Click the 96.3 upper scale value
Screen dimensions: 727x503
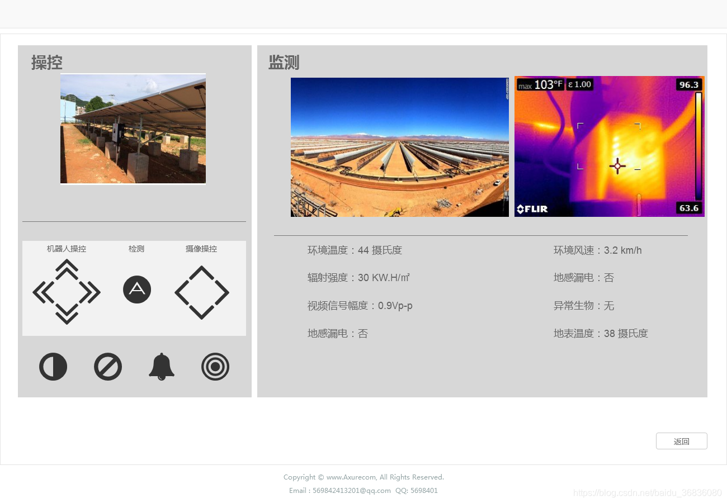(x=688, y=85)
